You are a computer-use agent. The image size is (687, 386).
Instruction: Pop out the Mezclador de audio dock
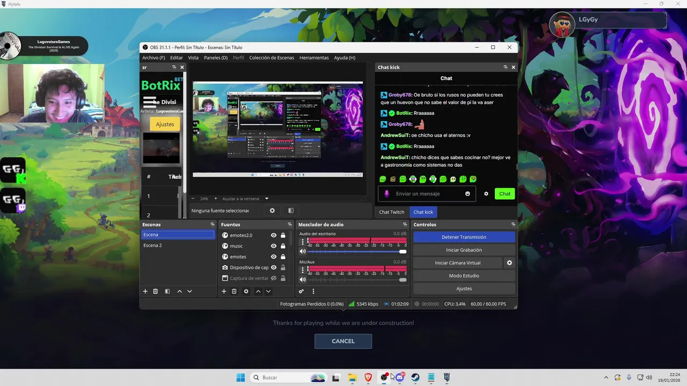[405, 225]
